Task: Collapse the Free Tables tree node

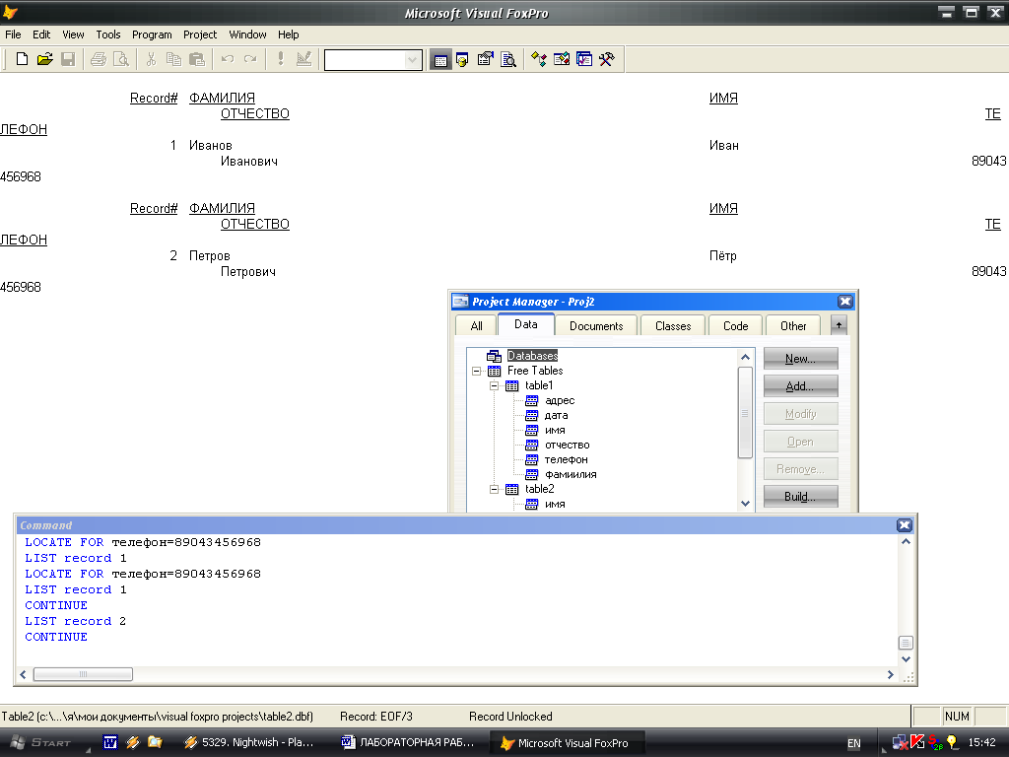Action: [476, 371]
